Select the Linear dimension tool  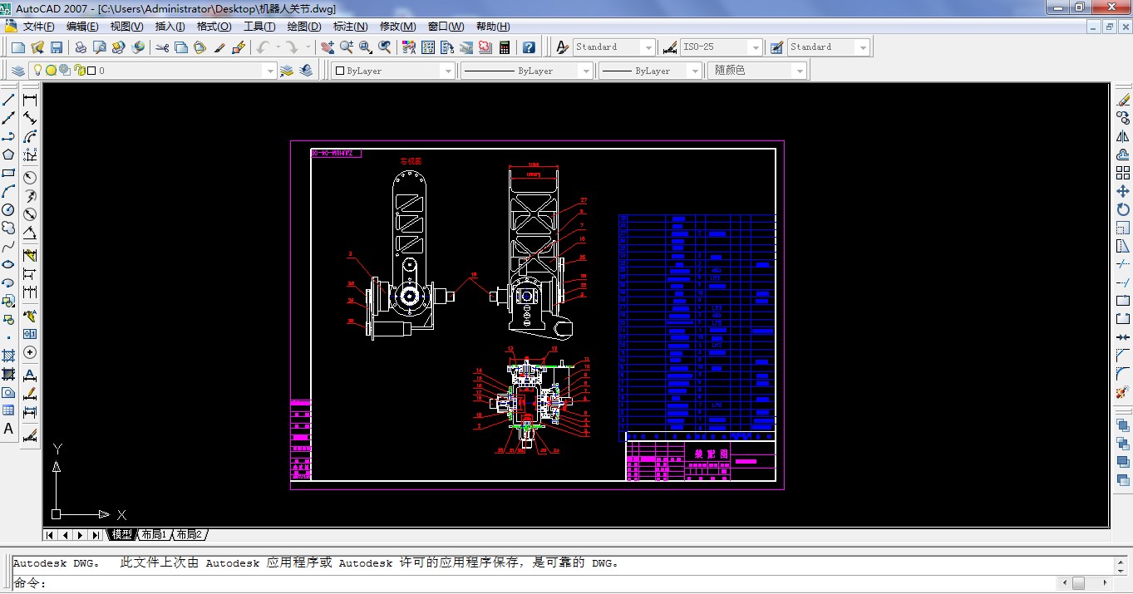[x=30, y=99]
